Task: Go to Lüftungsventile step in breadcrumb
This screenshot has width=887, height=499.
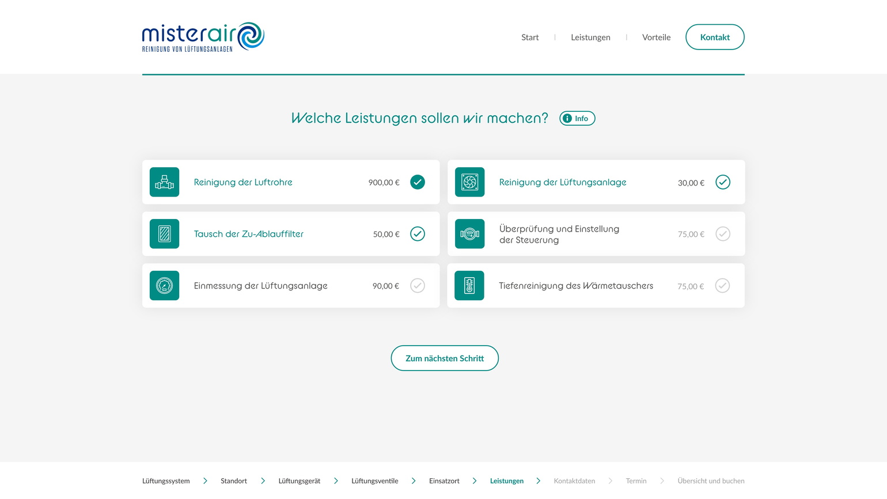Action: (x=375, y=481)
